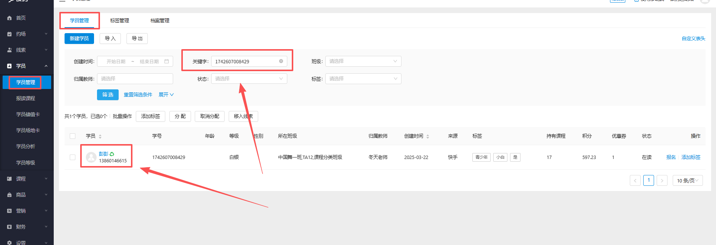Sort by 创建时间 column arrows
The image size is (716, 245).
(428, 136)
